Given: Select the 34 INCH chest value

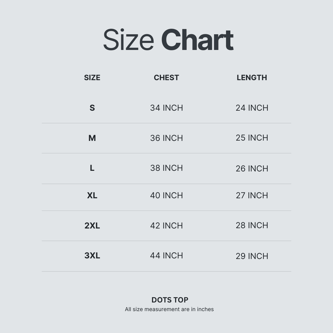Looking at the screenshot, I should pos(166,108).
